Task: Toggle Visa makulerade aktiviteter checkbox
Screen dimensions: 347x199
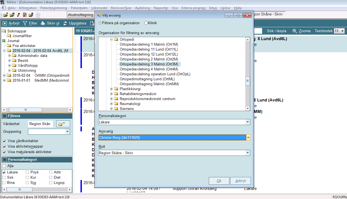Action: pyautogui.click(x=4, y=152)
